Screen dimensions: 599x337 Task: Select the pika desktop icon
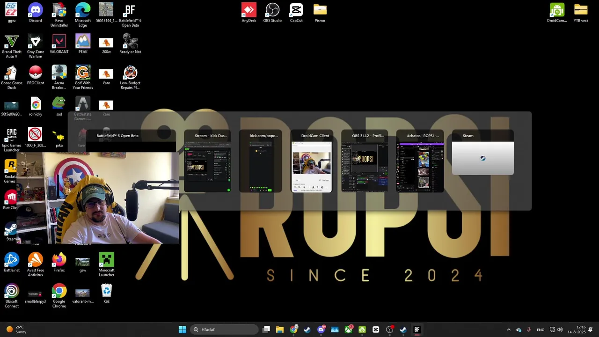tap(59, 138)
